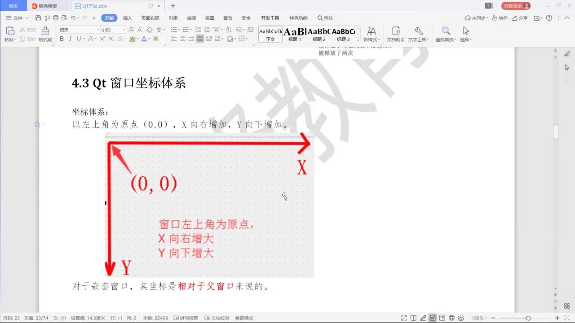Click the Fit page icon beside zoom plus

pos(567,318)
